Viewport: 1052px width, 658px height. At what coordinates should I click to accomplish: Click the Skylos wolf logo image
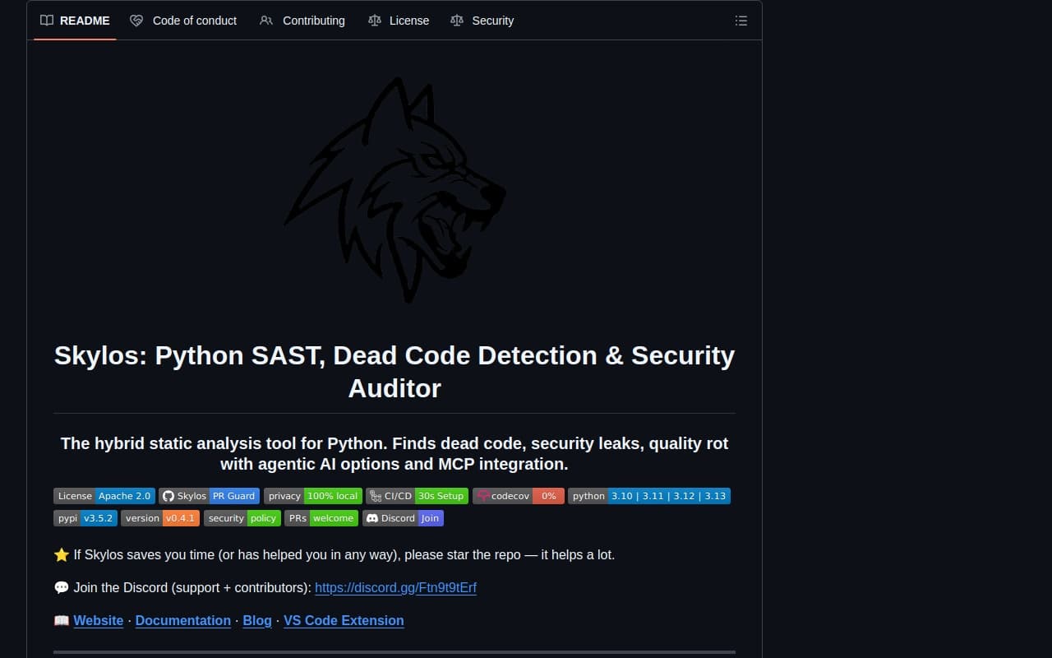pos(394,191)
